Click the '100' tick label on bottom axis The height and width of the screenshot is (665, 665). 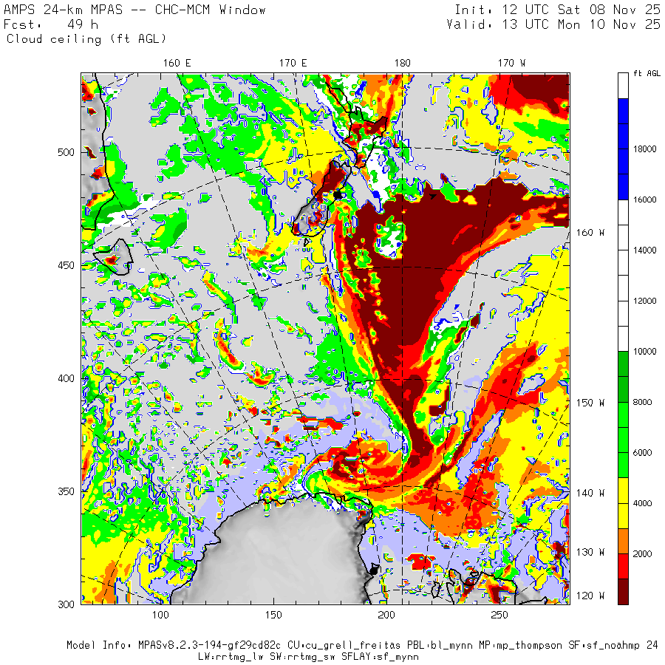tap(160, 615)
